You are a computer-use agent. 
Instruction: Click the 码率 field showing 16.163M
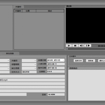pos(56,94)
